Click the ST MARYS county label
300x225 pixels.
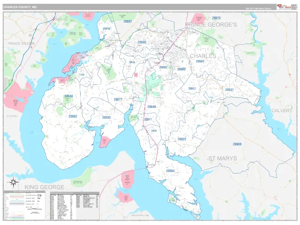pyautogui.click(x=223, y=158)
